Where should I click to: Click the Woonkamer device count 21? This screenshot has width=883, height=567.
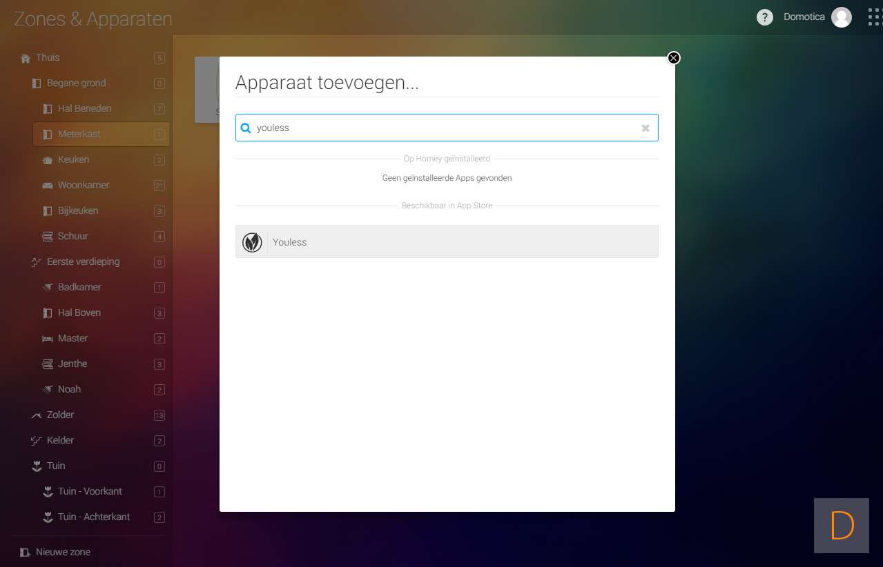pos(159,186)
